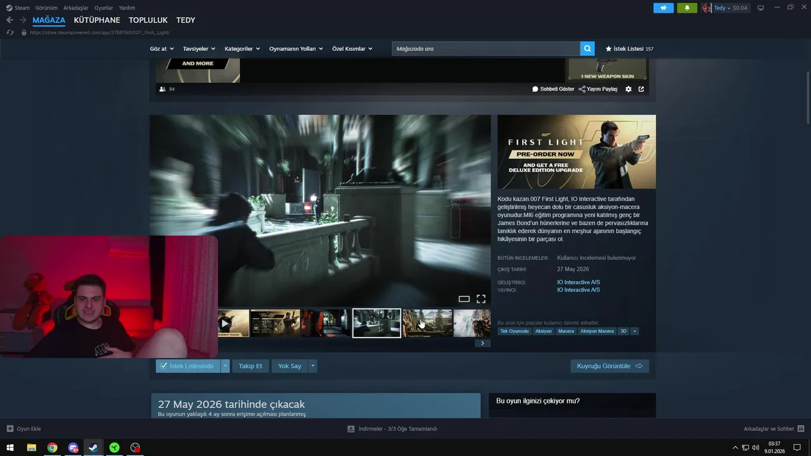
Task: Click the $0.04 wallet balance
Action: tap(740, 8)
